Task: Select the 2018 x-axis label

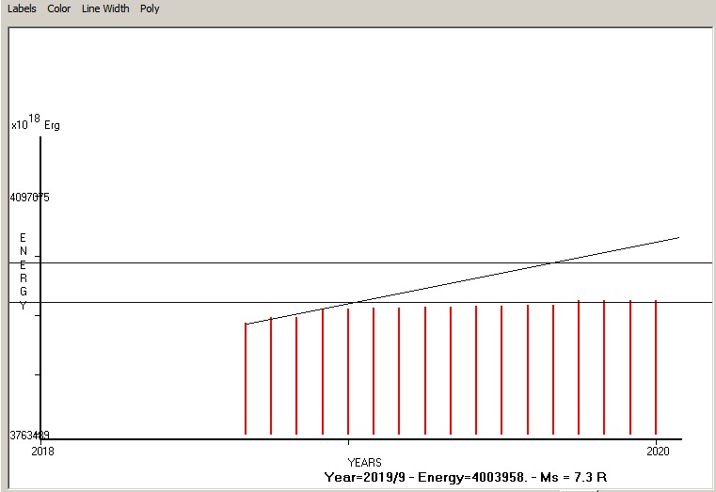Action: pos(42,452)
